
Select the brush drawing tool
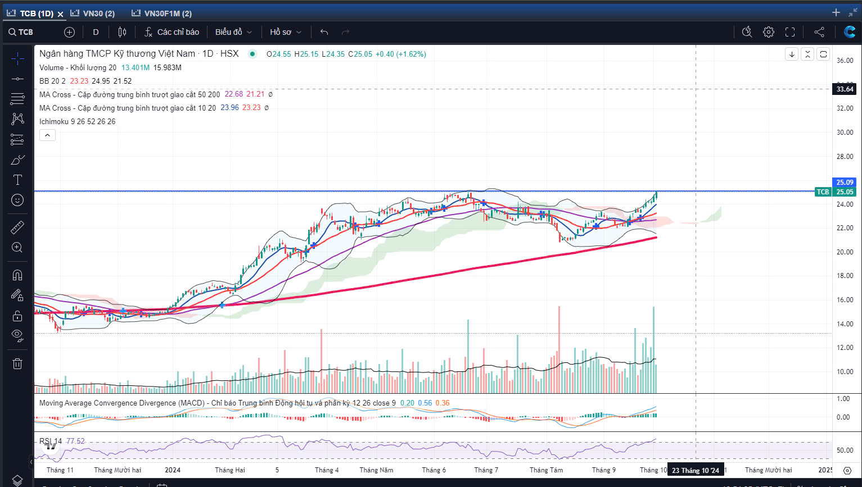point(17,160)
